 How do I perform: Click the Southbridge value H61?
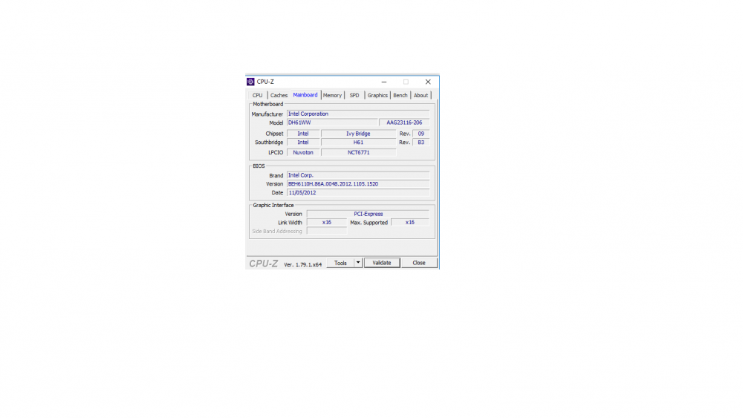click(358, 143)
